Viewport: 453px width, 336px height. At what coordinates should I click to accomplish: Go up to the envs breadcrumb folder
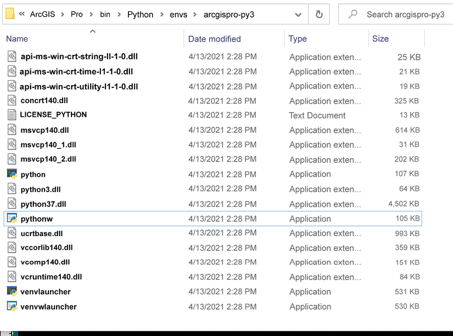tap(178, 14)
